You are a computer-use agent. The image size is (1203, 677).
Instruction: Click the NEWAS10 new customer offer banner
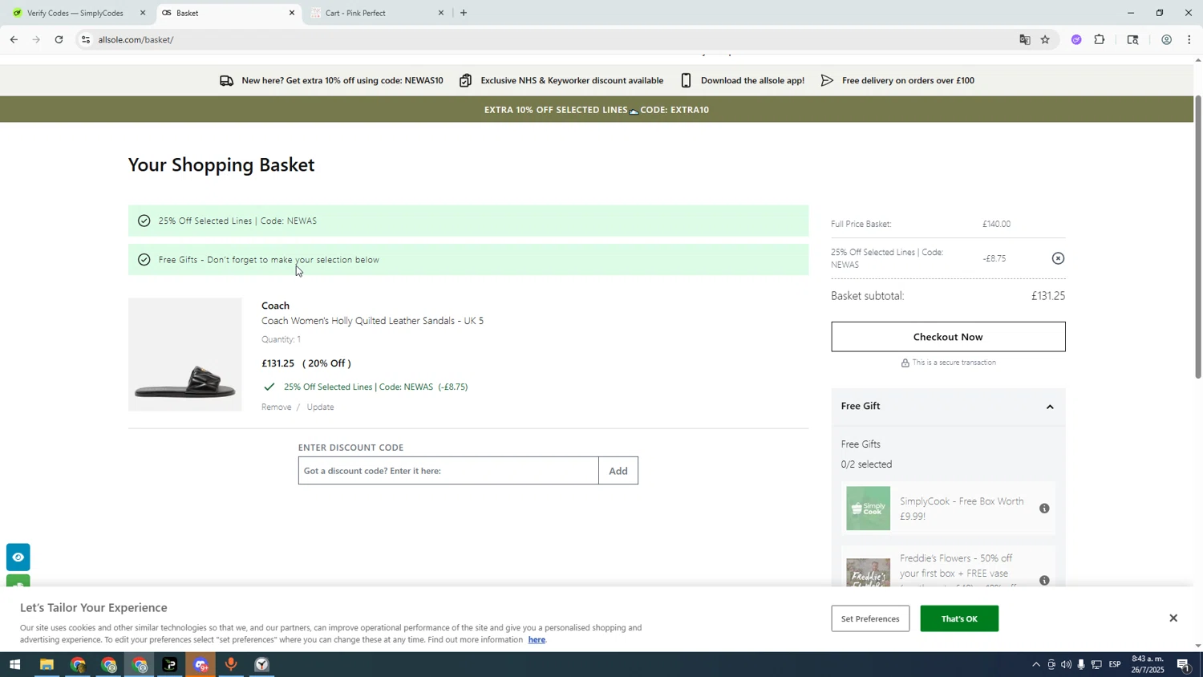[332, 80]
